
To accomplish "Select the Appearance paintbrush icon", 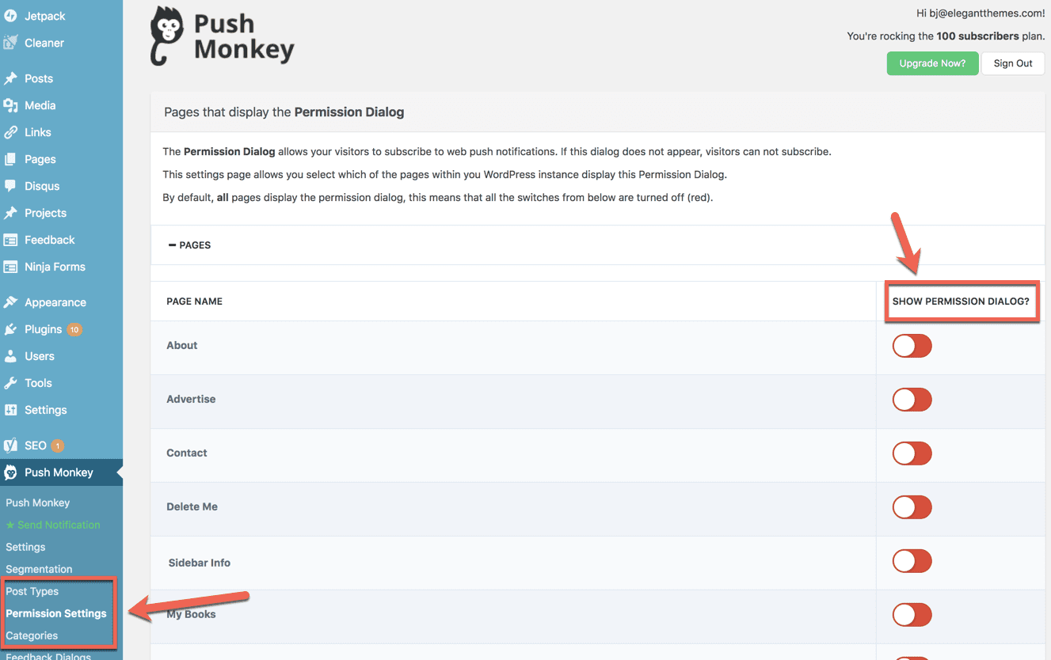I will point(10,302).
